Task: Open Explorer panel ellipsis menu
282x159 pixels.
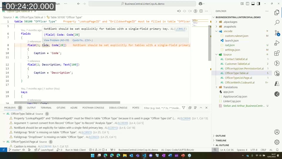Action: pyautogui.click(x=267, y=11)
